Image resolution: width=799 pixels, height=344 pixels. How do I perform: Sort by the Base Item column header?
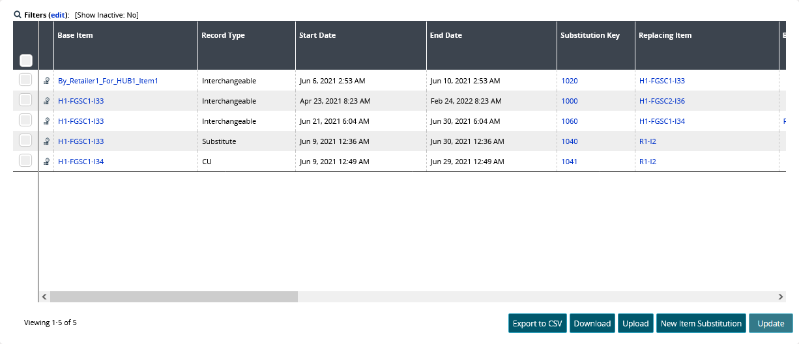tap(76, 35)
